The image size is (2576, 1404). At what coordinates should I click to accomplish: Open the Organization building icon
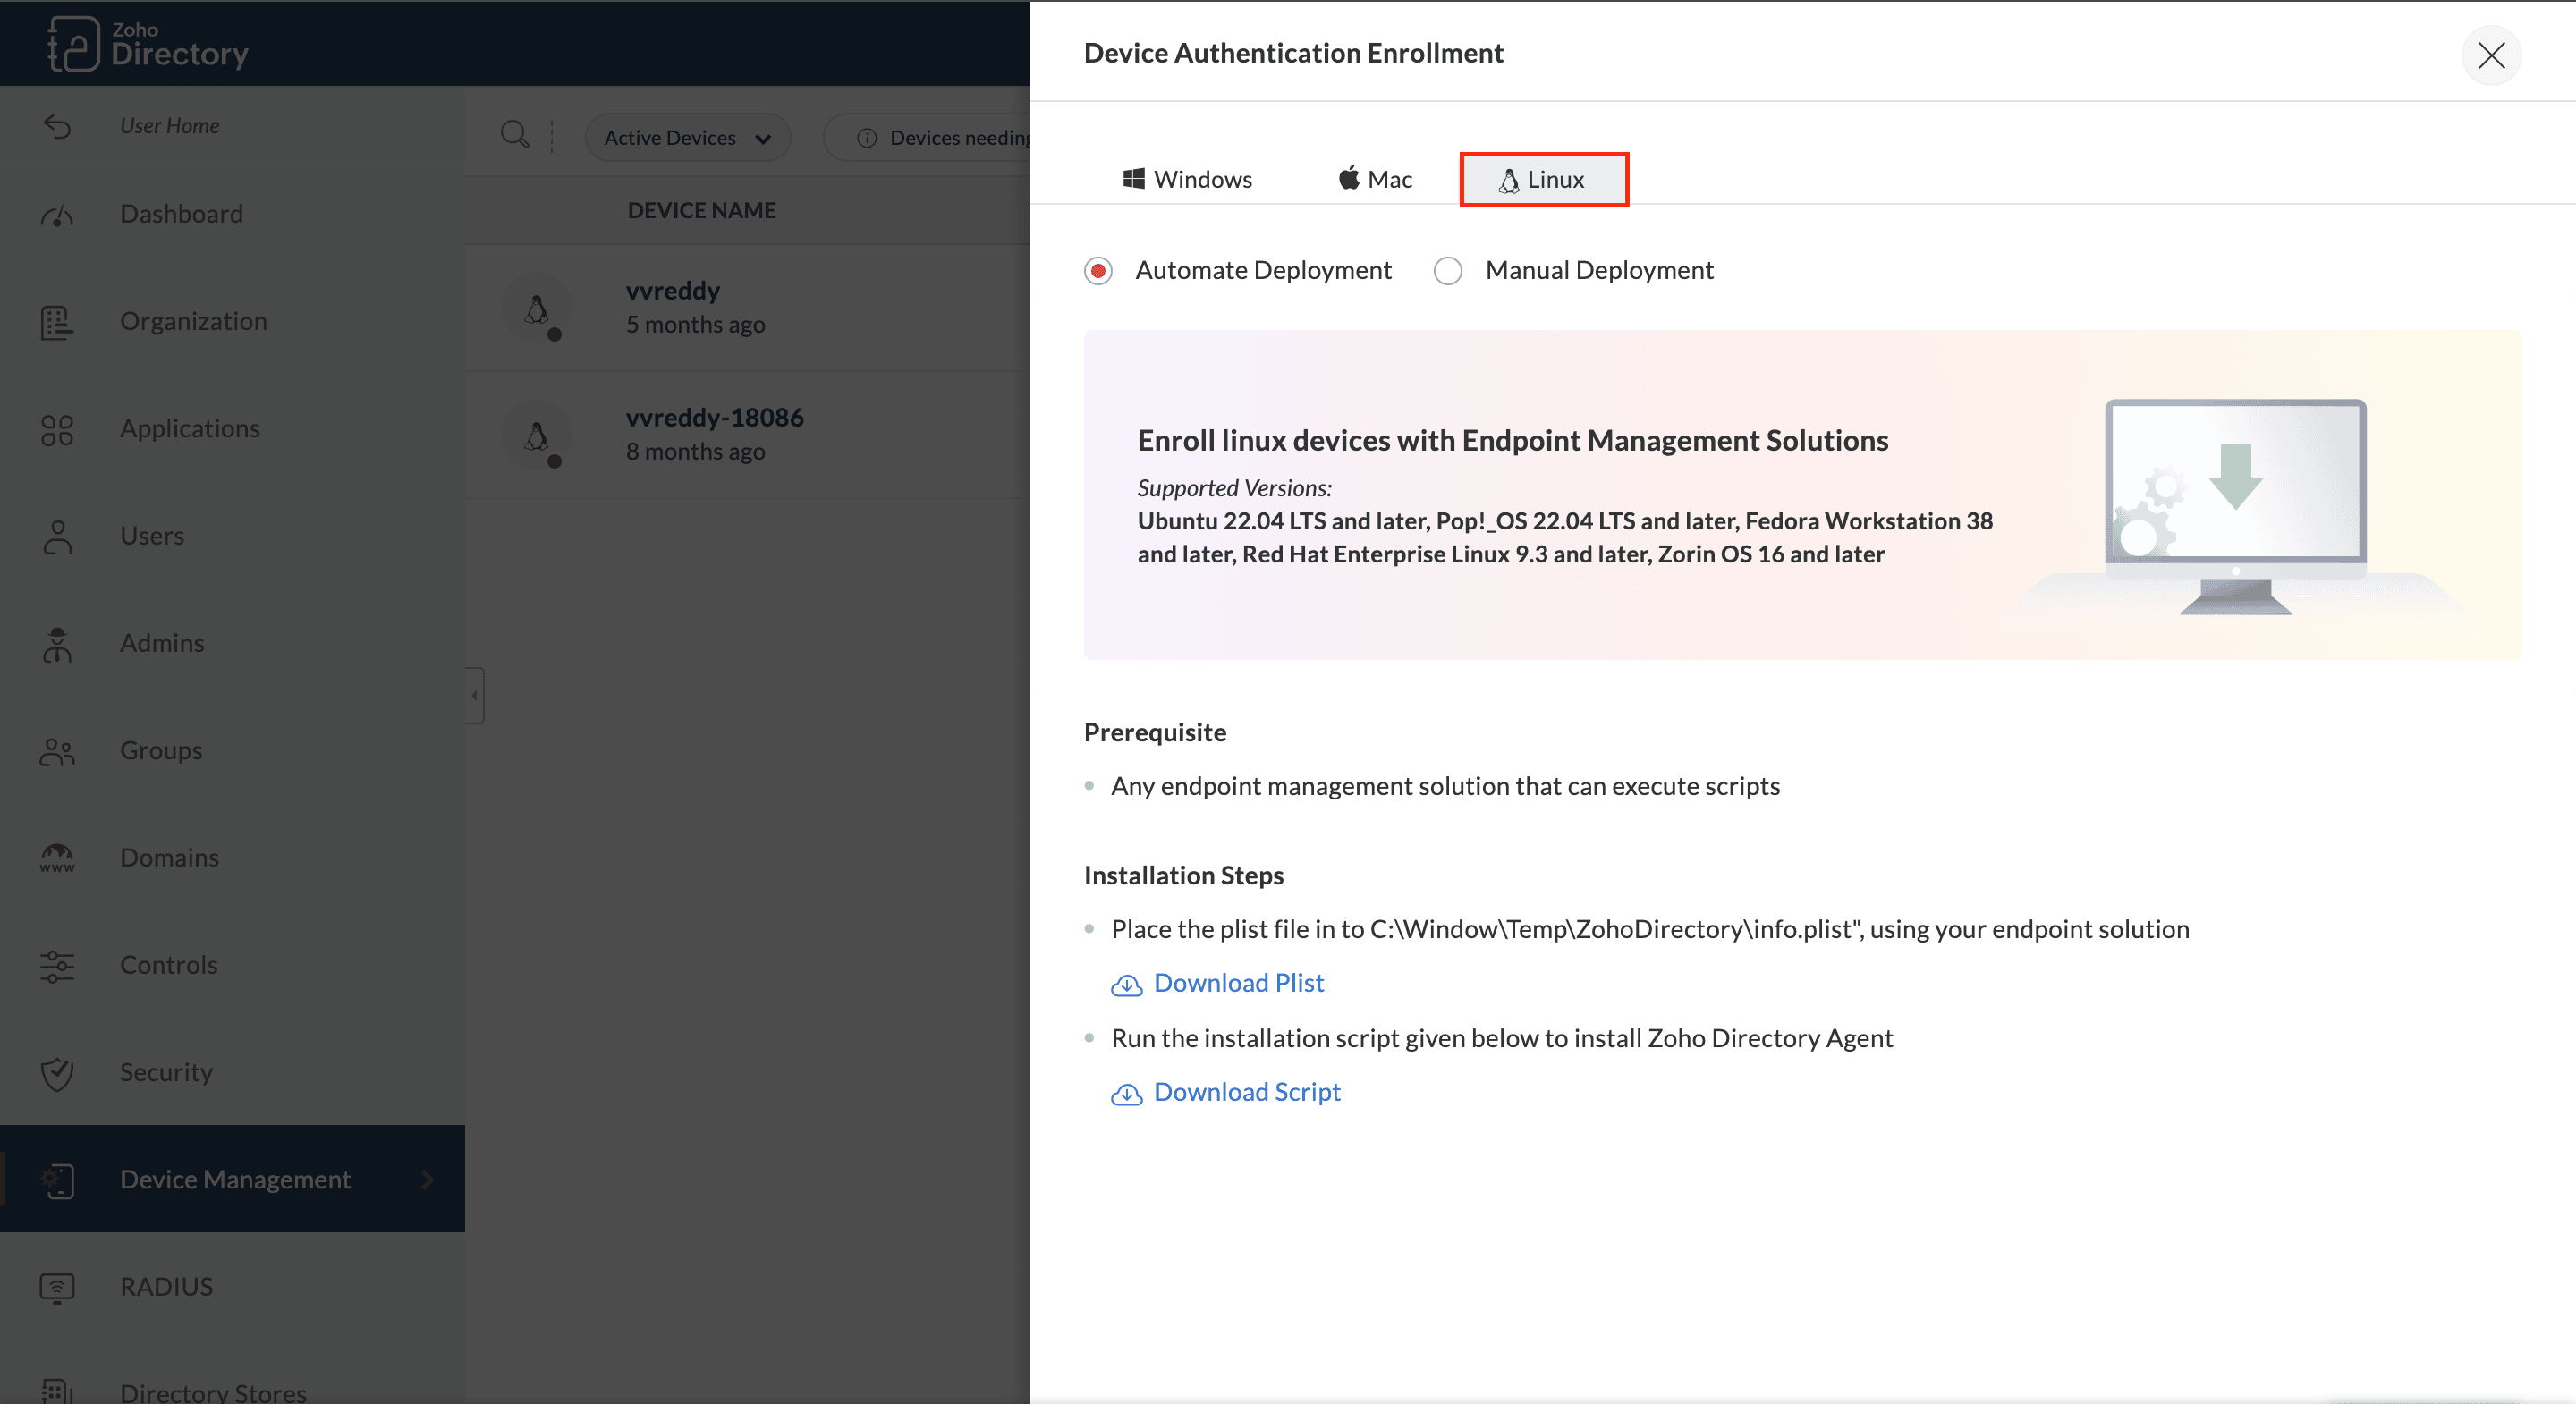[57, 322]
